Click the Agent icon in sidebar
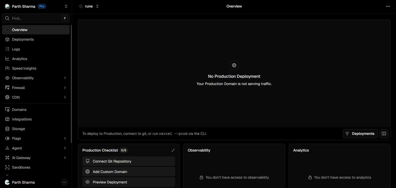The height and width of the screenshot is (188, 396). tap(7, 148)
